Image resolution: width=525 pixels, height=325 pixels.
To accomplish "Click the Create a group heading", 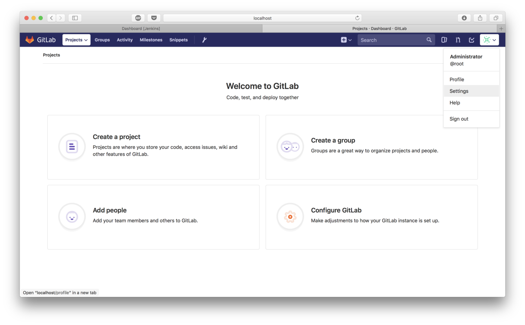I will pos(333,140).
